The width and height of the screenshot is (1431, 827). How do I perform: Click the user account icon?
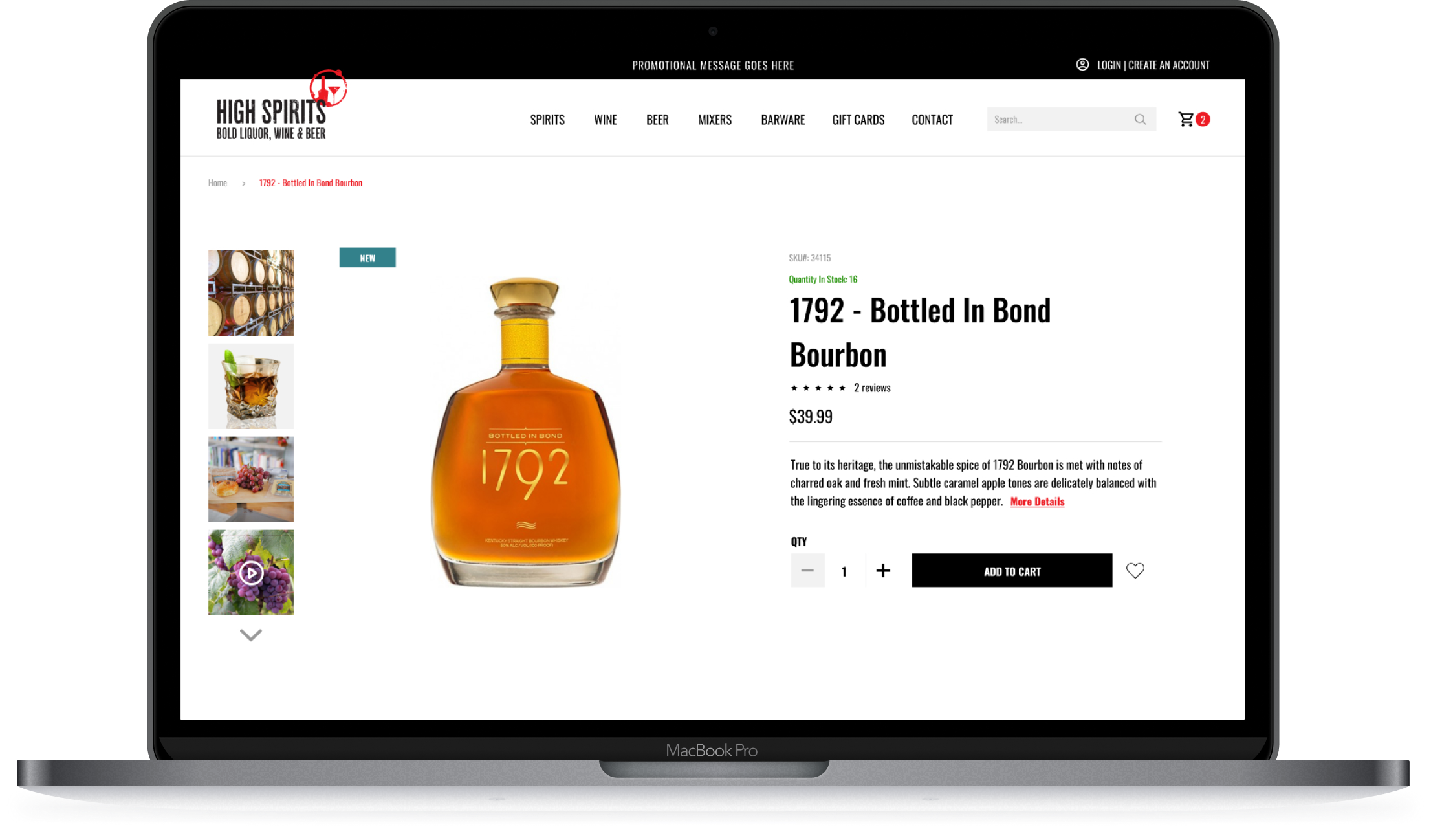pyautogui.click(x=1082, y=65)
